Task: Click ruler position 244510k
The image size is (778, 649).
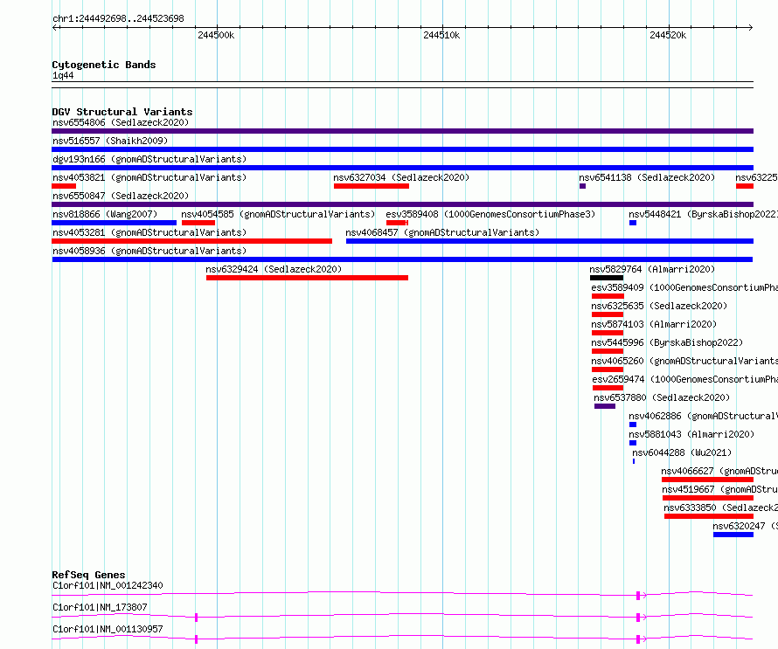Action: pos(441,35)
